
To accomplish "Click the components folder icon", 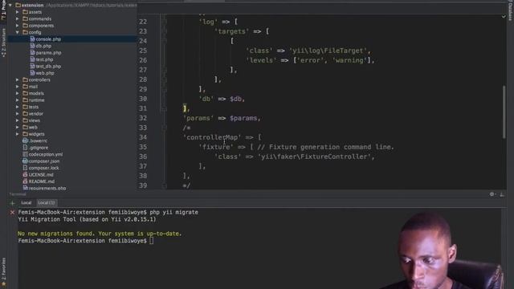I will pos(25,26).
